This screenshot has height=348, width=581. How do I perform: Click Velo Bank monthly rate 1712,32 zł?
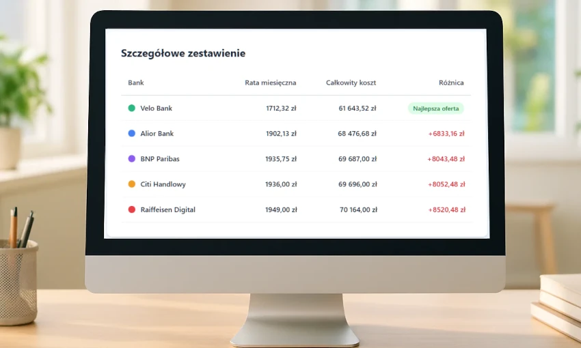tap(281, 108)
